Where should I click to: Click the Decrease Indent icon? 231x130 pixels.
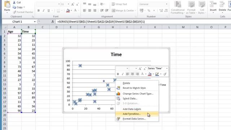[102, 10]
